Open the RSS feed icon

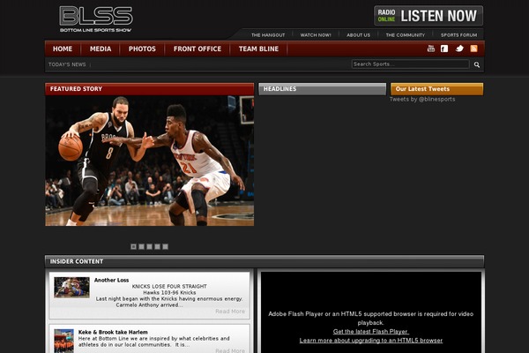[473, 49]
